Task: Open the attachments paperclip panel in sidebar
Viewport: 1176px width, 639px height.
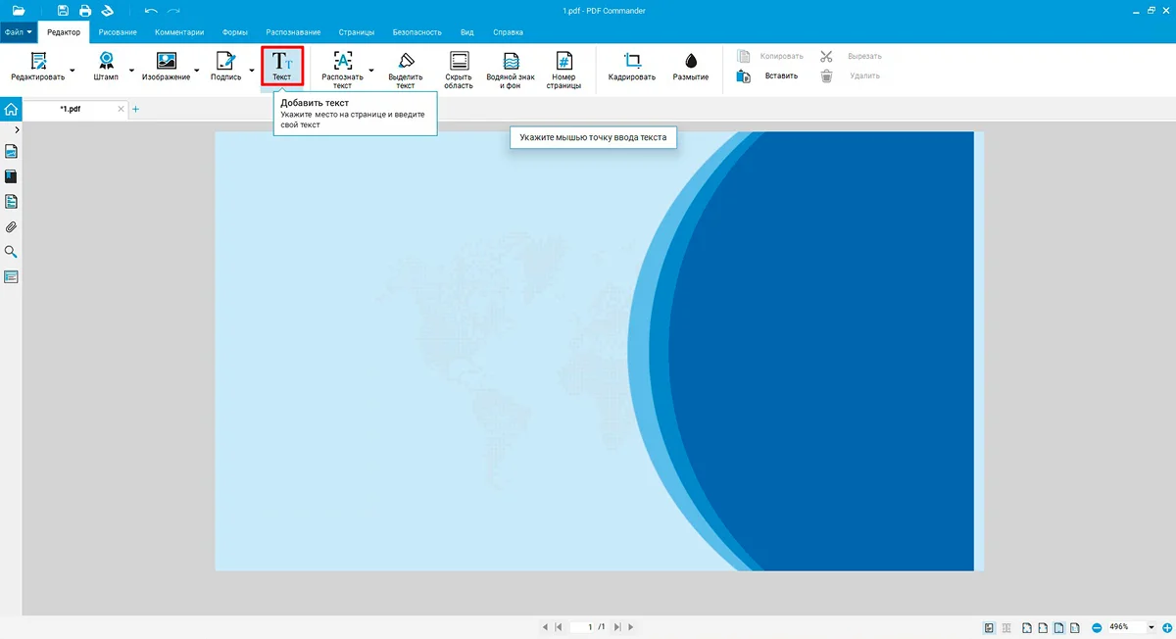Action: pyautogui.click(x=12, y=227)
